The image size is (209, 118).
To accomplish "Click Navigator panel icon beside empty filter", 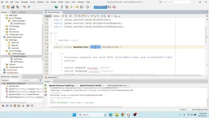I will pyautogui.click(x=40, y=80).
